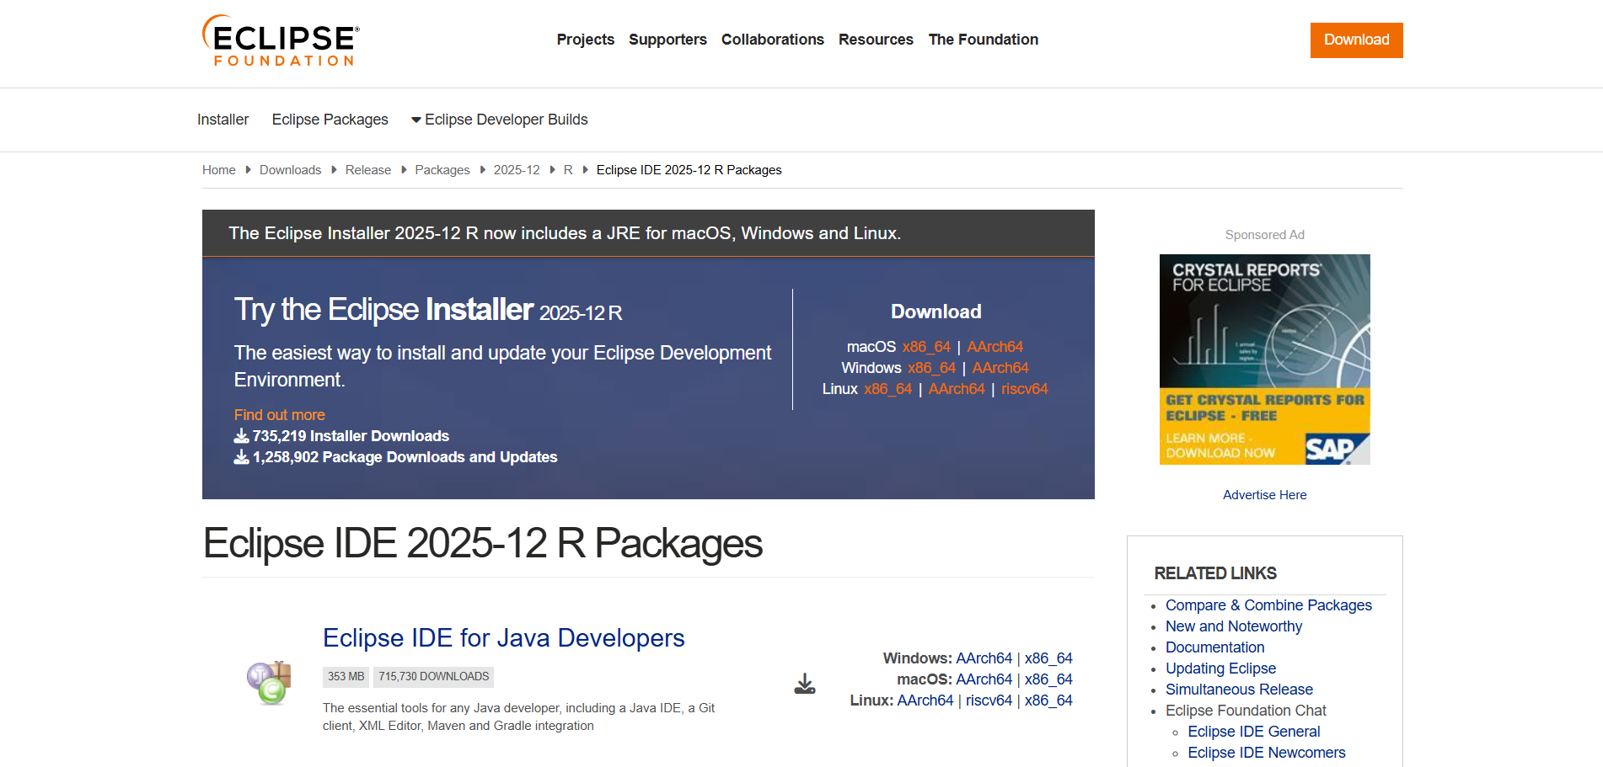Image resolution: width=1603 pixels, height=767 pixels.
Task: Click the orange Download button
Action: click(x=1356, y=40)
